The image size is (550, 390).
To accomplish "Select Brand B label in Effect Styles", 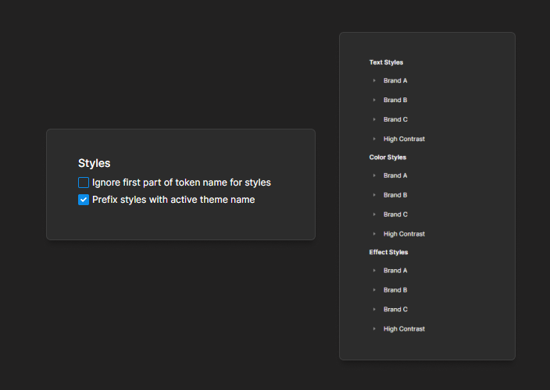I will [x=395, y=290].
